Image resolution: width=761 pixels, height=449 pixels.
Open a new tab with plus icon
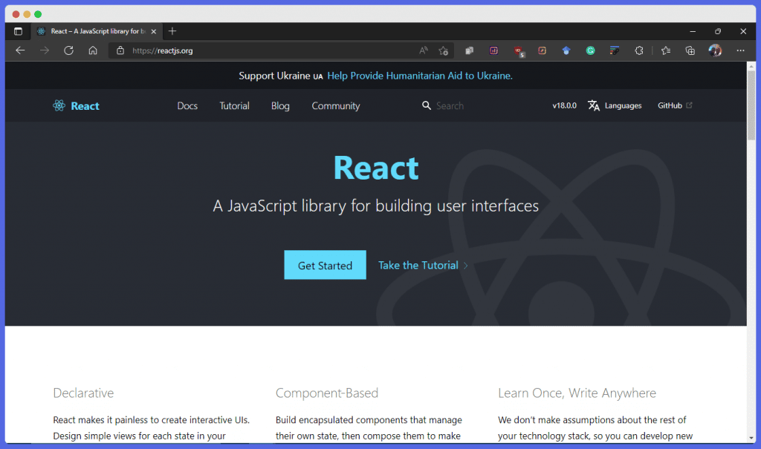pos(172,31)
